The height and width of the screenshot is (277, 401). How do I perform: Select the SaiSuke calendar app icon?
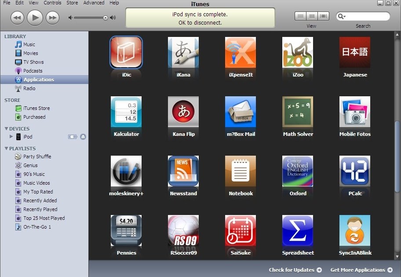[241, 230]
